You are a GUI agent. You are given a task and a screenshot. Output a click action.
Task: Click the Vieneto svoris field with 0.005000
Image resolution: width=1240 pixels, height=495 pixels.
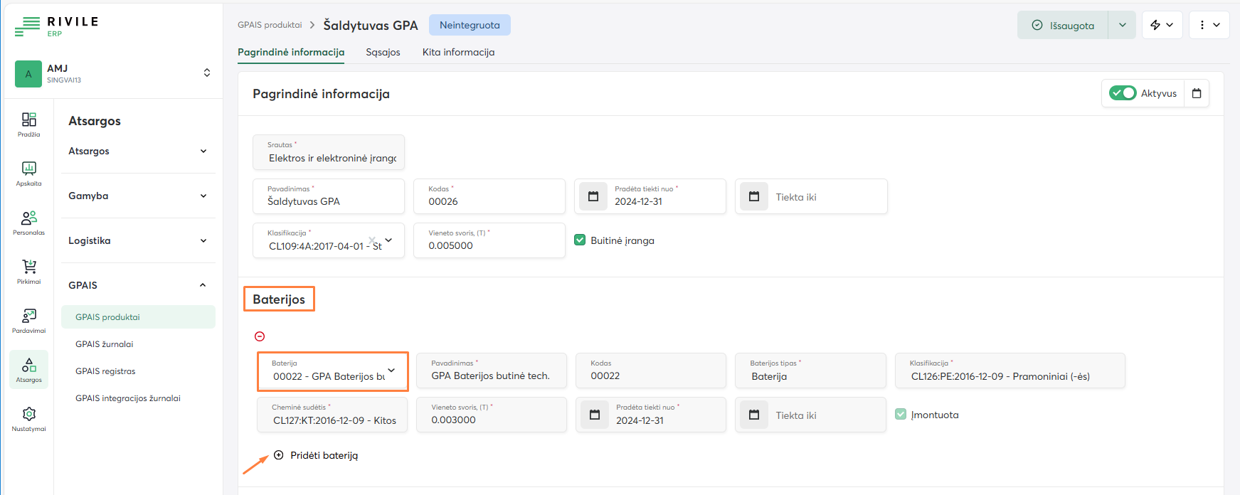489,245
